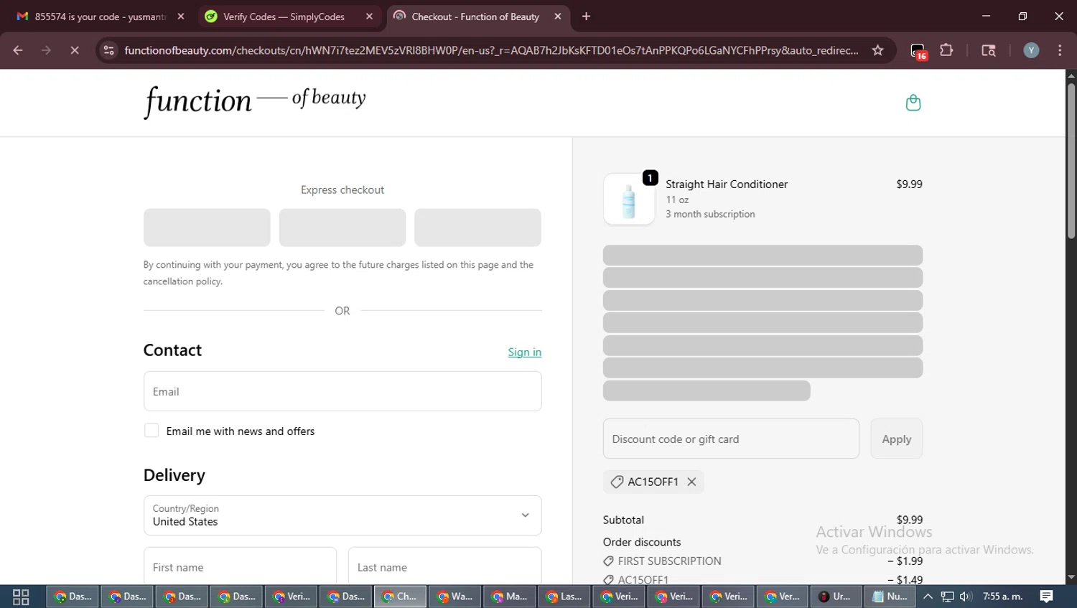
Task: Go back with the browser back arrow
Action: click(x=18, y=50)
